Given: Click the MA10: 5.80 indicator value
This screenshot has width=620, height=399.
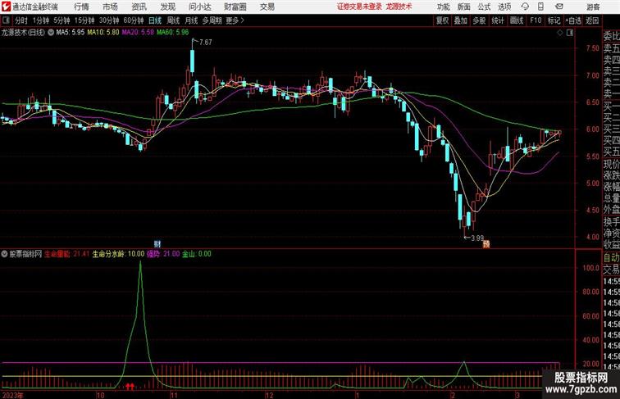Looking at the screenshot, I should [x=103, y=33].
